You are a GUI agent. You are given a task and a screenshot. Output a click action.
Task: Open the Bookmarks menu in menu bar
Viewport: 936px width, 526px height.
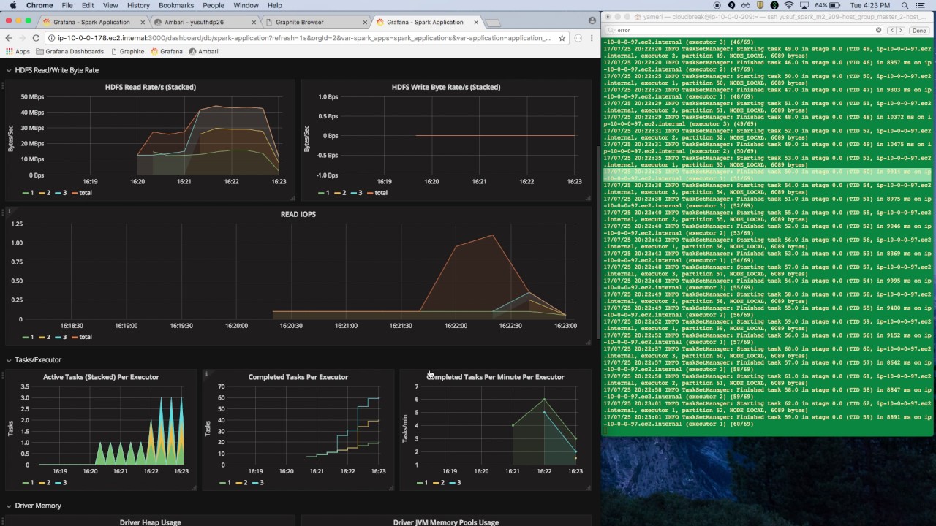(x=176, y=5)
